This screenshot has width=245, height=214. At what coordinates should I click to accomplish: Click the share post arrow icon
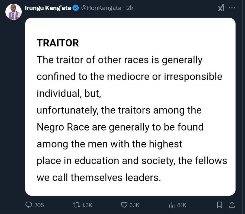(232, 205)
